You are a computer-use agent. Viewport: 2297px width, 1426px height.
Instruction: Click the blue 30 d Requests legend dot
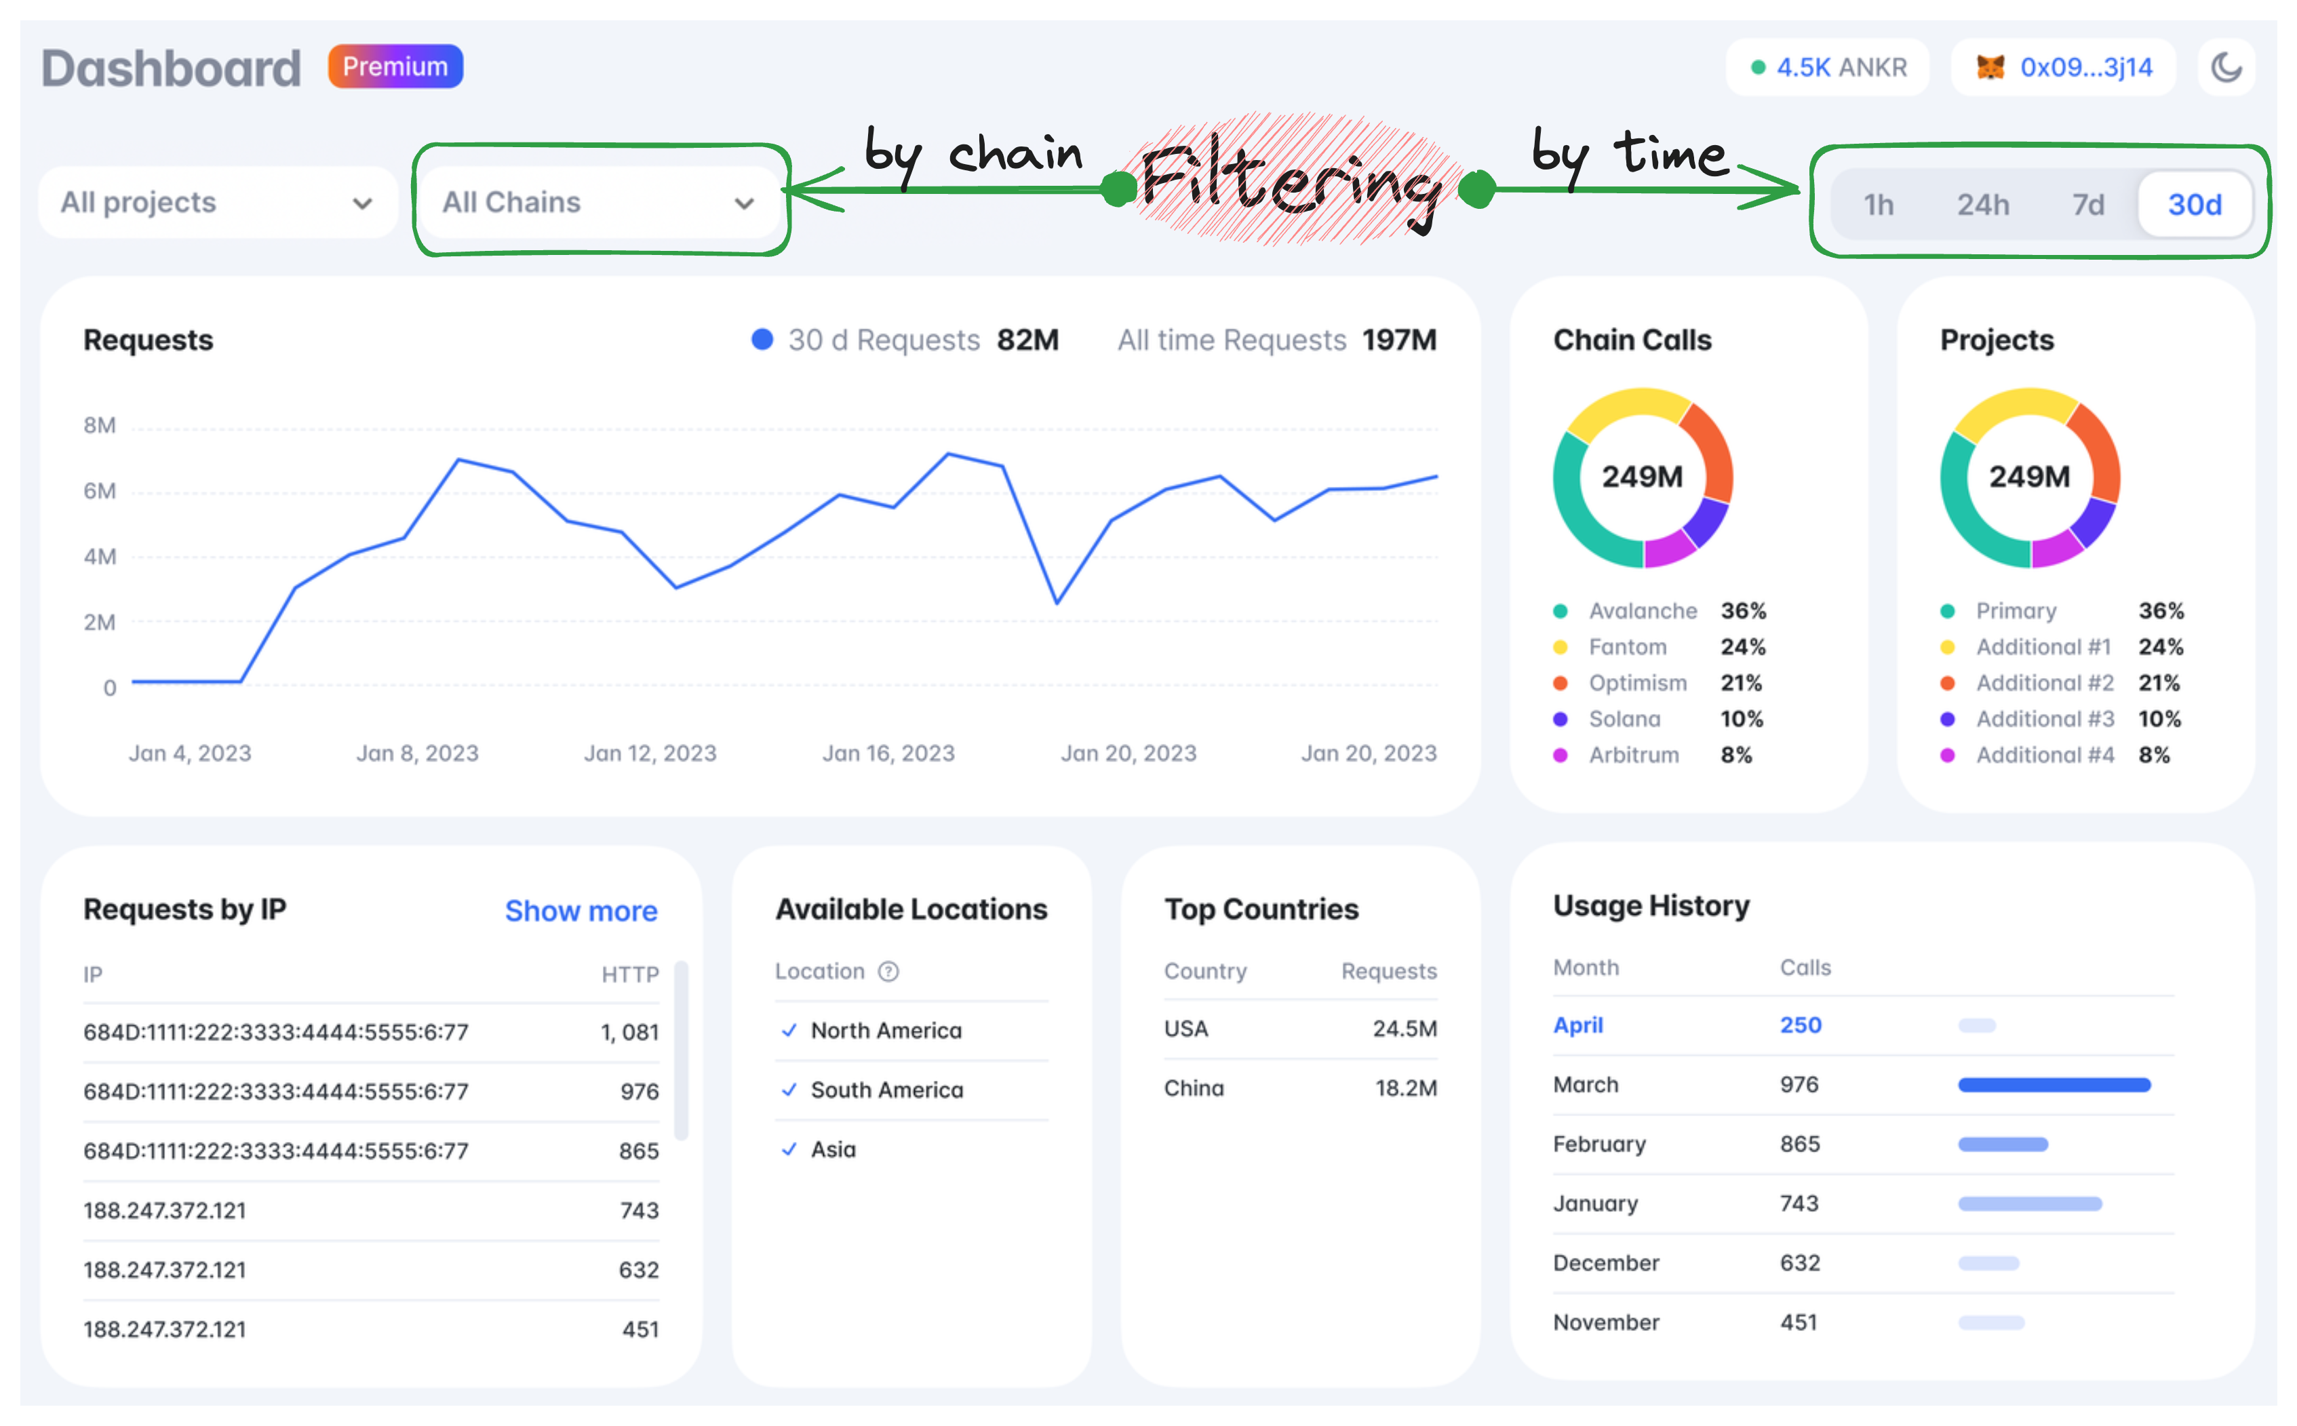point(762,340)
